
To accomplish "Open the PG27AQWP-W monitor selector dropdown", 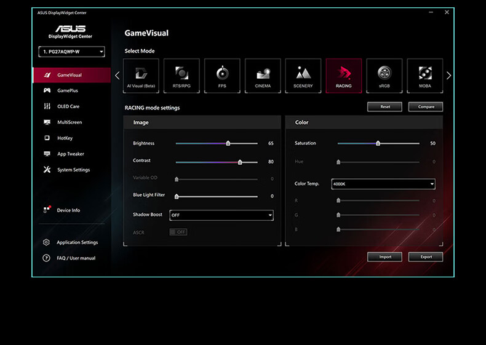I will pyautogui.click(x=72, y=52).
